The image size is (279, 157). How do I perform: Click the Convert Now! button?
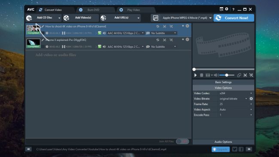(234, 18)
